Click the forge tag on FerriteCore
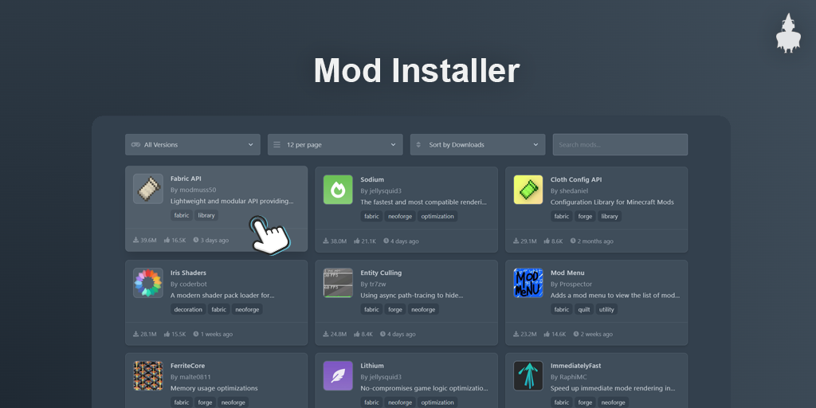The height and width of the screenshot is (408, 816). [206, 402]
